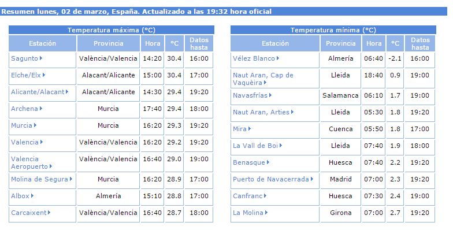
Task: Open Naut Aran, Cap de Vaquèira link
Action: [263, 79]
